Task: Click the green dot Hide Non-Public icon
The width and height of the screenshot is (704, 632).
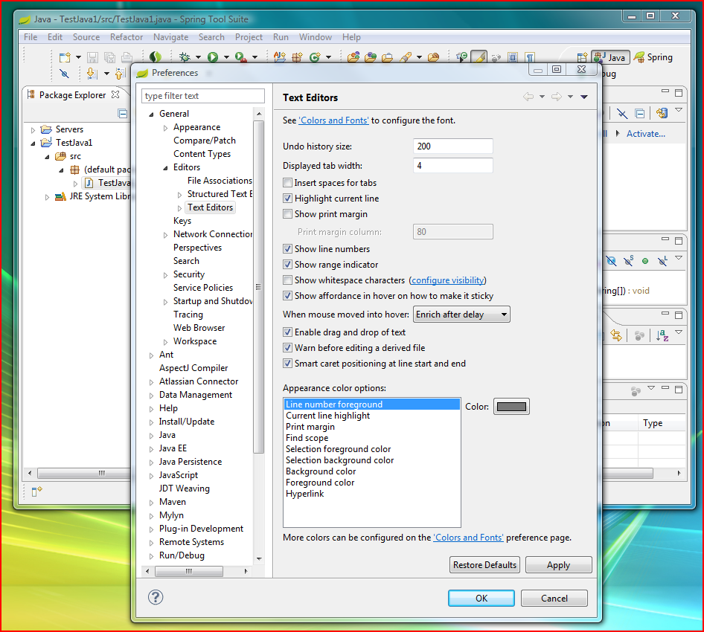Action: click(x=645, y=261)
